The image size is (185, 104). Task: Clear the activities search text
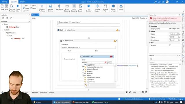[x=29, y=21]
